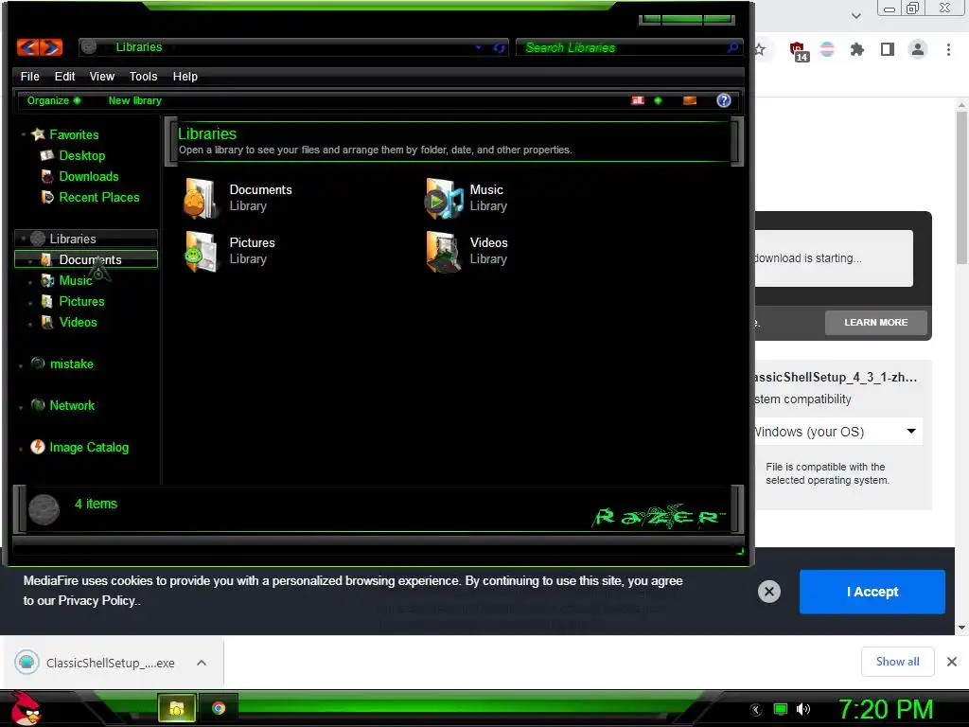Toggle the preview pane
This screenshot has width=969, height=727.
[x=690, y=100]
